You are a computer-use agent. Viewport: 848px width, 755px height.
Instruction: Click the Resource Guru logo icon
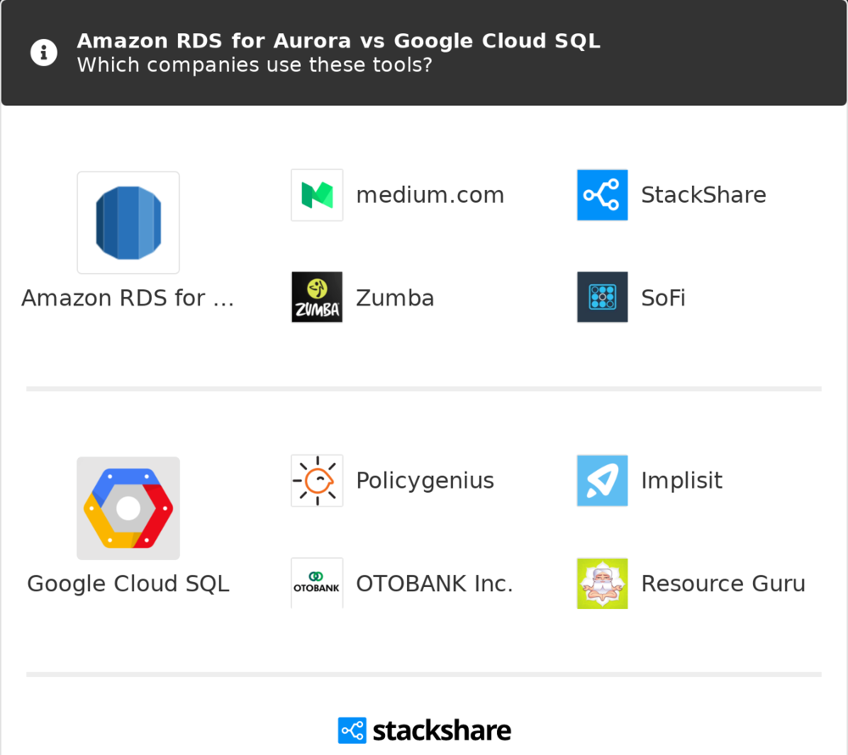click(602, 584)
